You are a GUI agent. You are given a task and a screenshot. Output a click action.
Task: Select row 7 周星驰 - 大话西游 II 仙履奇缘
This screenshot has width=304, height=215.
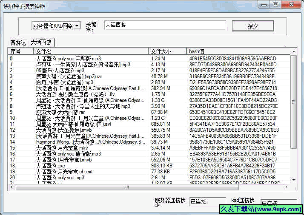[x=149, y=100]
